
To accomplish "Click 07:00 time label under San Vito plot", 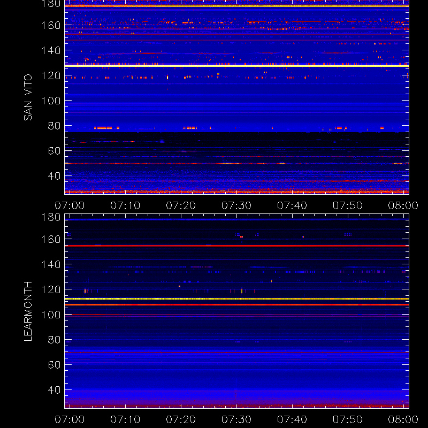I will 70,205.
